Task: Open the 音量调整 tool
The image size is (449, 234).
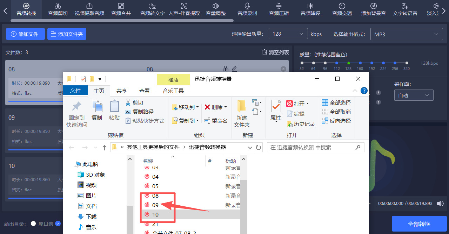Action: 216,9
